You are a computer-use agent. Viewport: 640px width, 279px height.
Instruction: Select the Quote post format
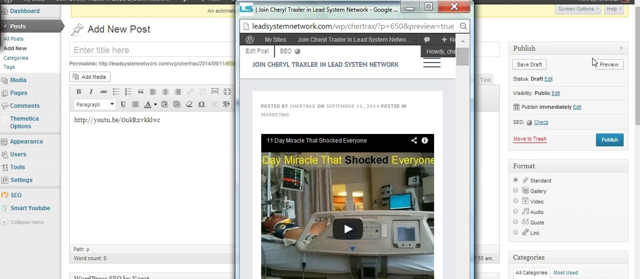(x=516, y=222)
